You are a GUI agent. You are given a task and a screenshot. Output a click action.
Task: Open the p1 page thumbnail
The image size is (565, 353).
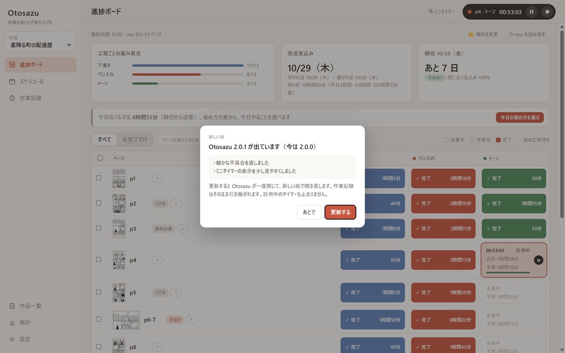(x=119, y=179)
